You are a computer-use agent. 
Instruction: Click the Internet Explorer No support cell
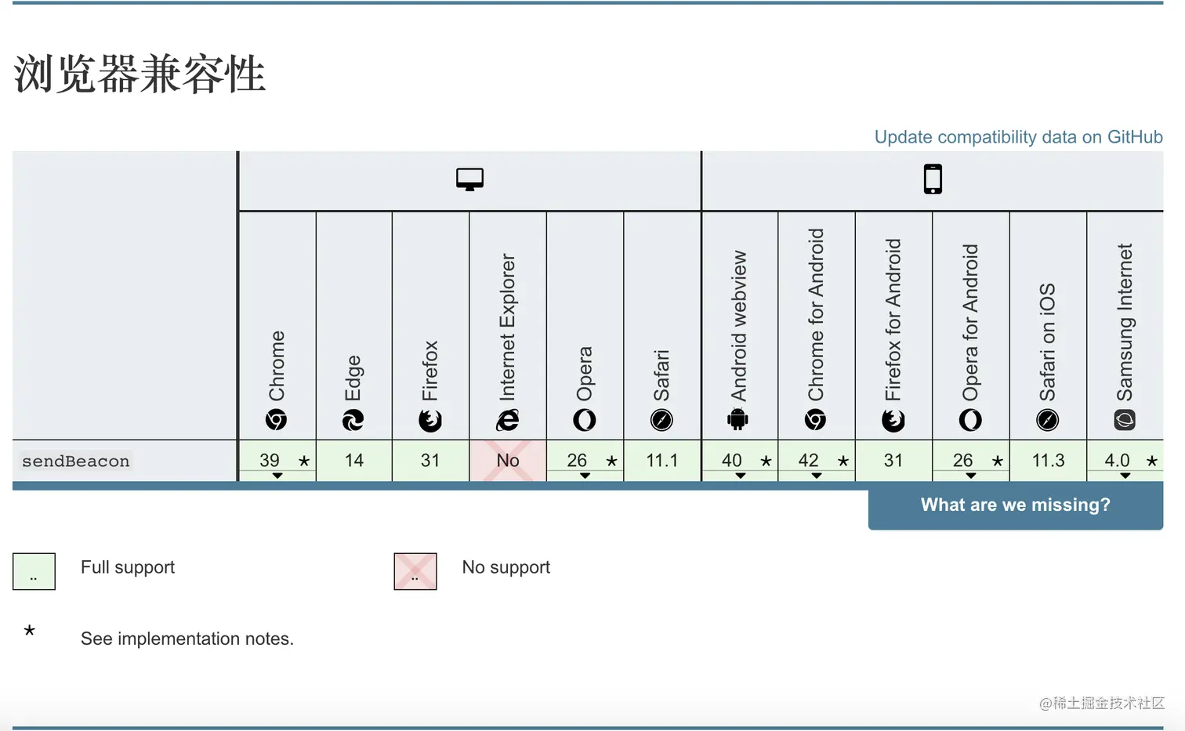point(508,461)
